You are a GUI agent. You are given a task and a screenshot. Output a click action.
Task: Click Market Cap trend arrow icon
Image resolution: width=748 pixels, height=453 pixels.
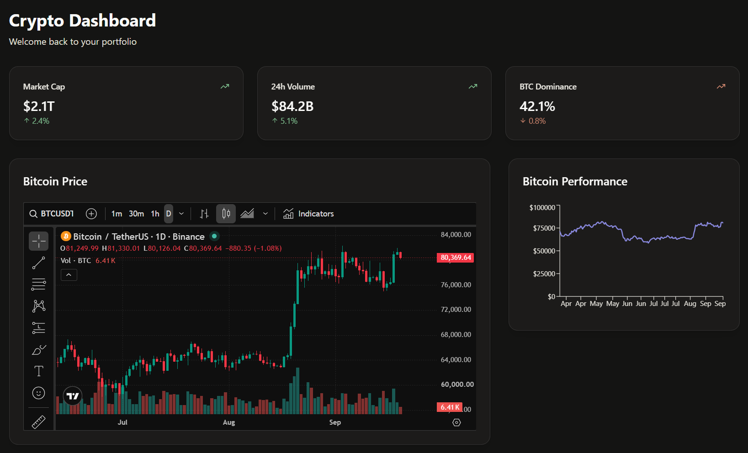tap(225, 86)
